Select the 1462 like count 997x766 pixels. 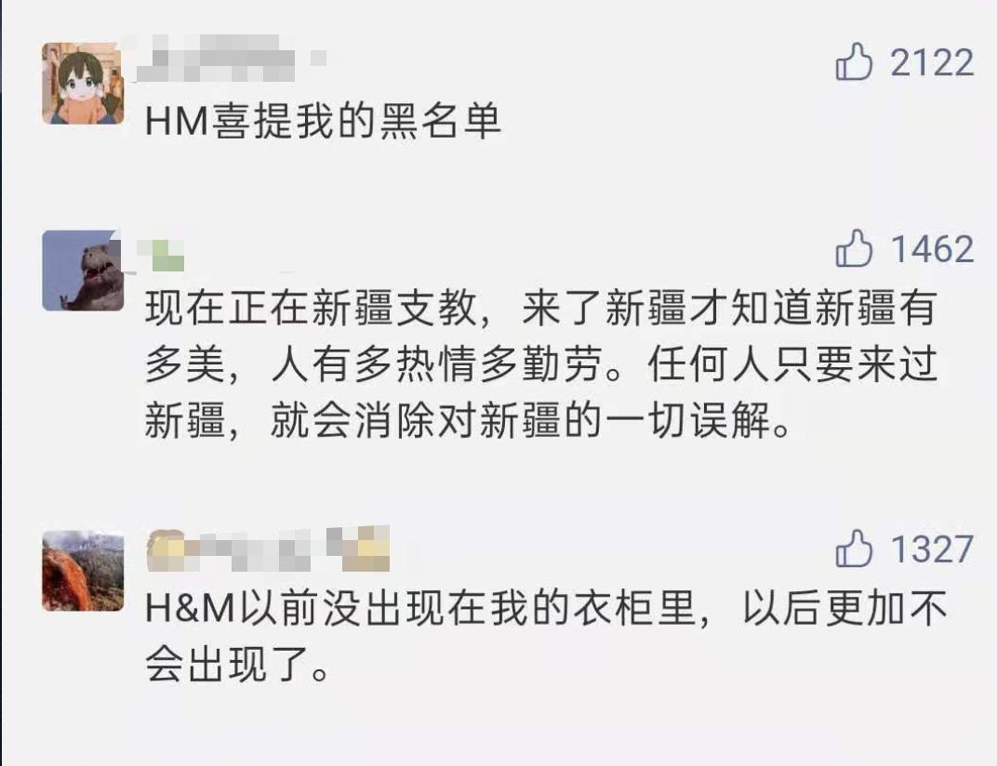point(932,249)
